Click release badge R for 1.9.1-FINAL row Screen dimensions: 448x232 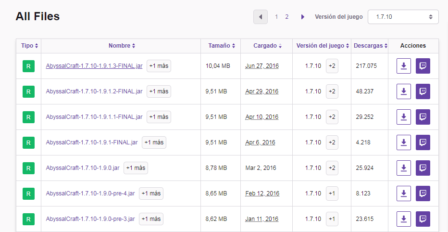pos(28,142)
